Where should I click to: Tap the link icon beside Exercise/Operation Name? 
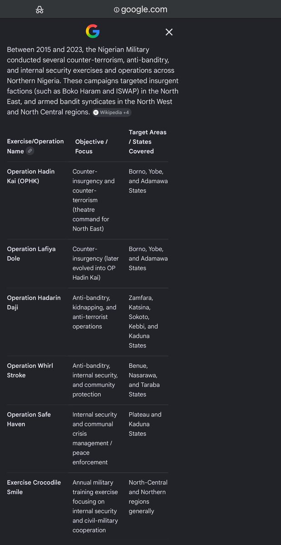click(x=30, y=151)
